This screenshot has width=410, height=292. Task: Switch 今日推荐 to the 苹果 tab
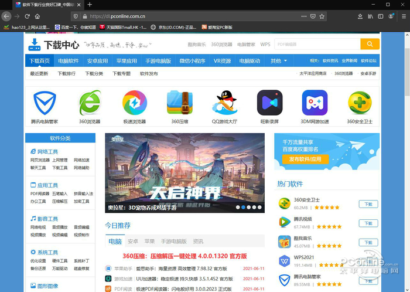(x=149, y=241)
